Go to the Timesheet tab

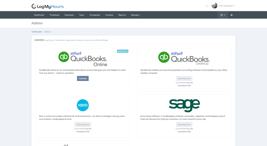coord(54,15)
